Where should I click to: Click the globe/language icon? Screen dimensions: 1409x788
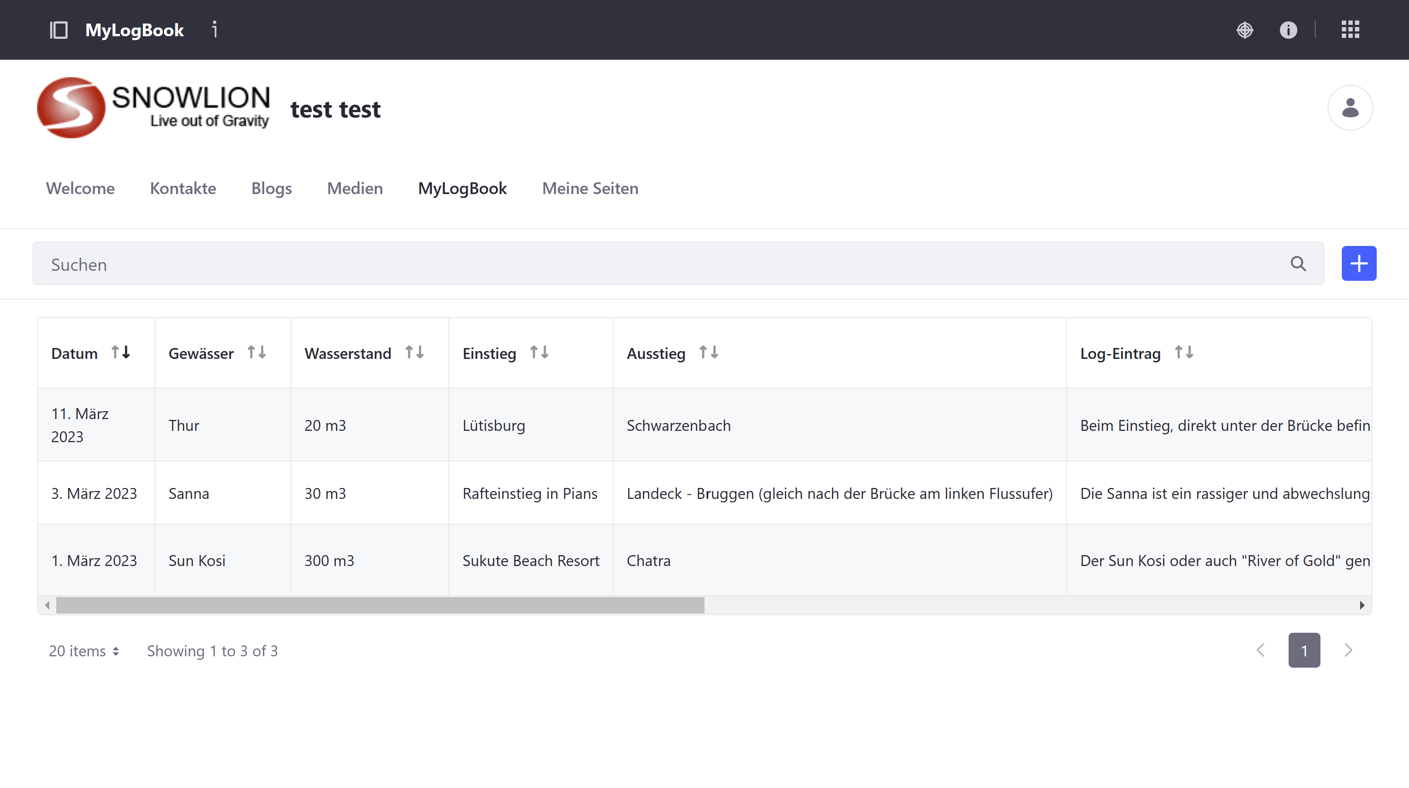(x=1245, y=29)
